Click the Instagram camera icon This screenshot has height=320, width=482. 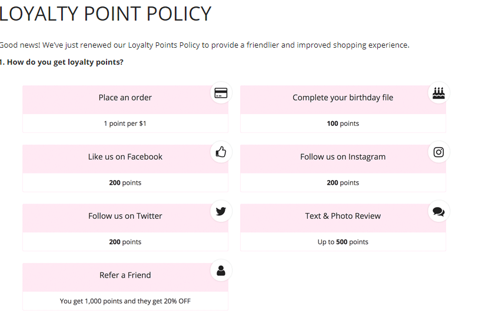coord(438,152)
